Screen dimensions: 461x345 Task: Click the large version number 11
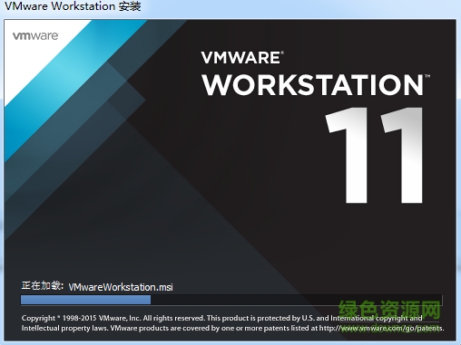click(374, 155)
